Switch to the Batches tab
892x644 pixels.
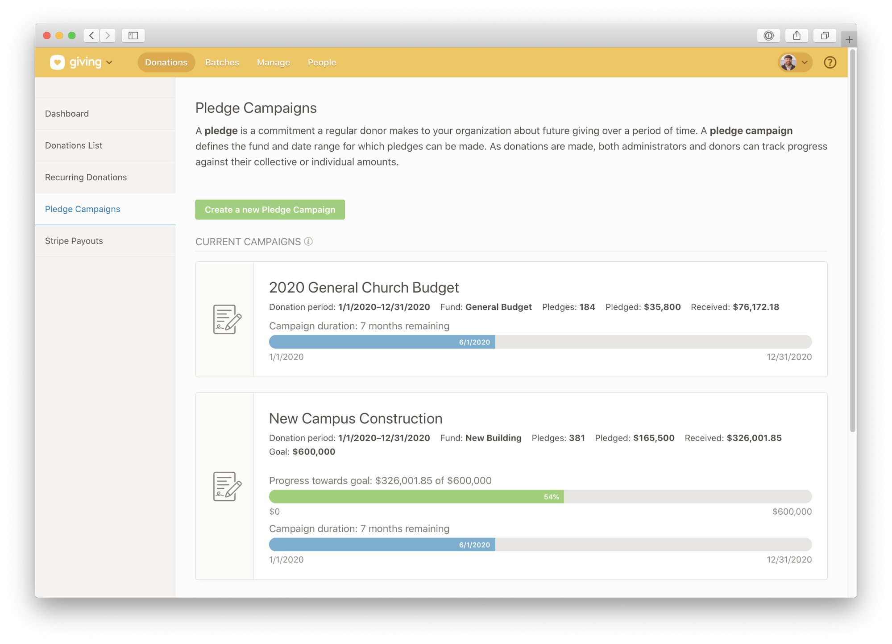click(x=222, y=62)
